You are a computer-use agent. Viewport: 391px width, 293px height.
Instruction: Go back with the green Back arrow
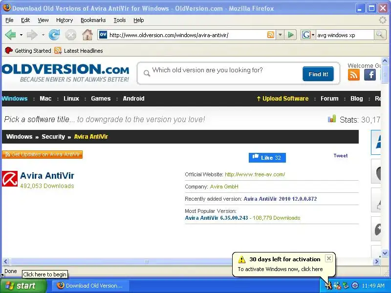10,35
